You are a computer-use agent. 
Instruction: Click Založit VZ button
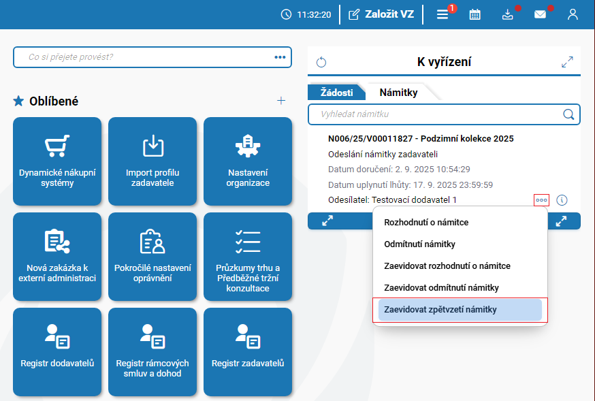pyautogui.click(x=381, y=14)
